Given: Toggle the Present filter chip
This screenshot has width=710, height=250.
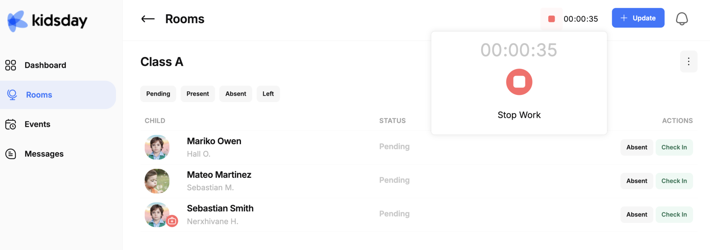Looking at the screenshot, I should (x=198, y=94).
